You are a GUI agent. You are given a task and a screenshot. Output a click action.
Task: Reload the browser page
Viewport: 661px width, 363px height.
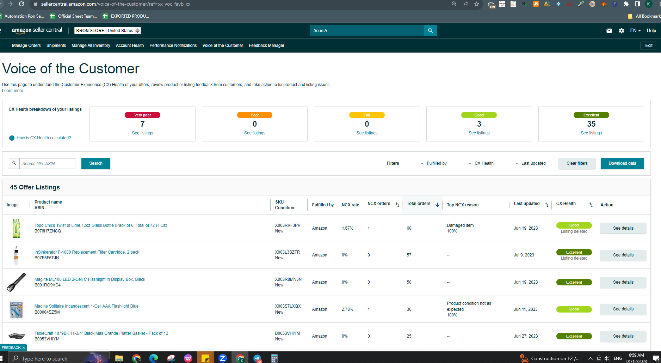coord(21,4)
